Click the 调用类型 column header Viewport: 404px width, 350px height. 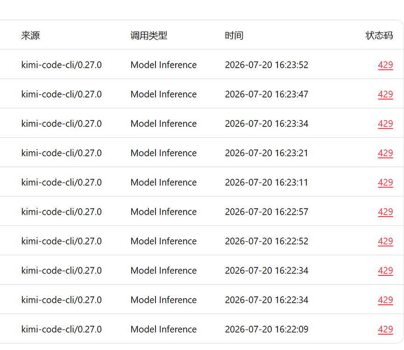(149, 35)
